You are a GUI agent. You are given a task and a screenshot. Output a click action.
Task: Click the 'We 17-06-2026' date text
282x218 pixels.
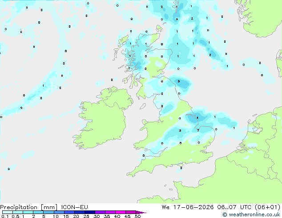tap(188, 207)
